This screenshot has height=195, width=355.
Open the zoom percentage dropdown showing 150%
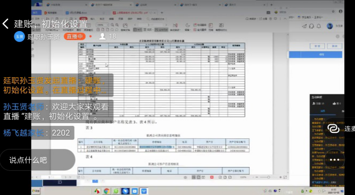(103, 25)
